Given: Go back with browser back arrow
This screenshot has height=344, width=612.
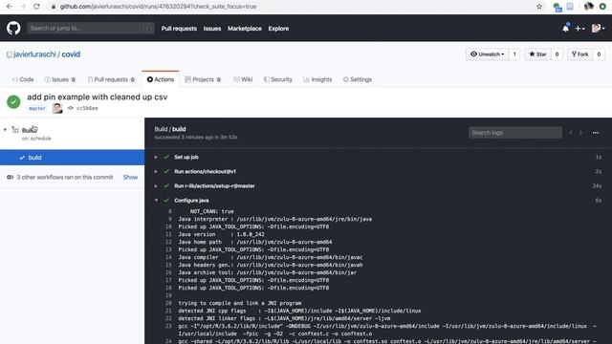Looking at the screenshot, I should click(x=9, y=7).
